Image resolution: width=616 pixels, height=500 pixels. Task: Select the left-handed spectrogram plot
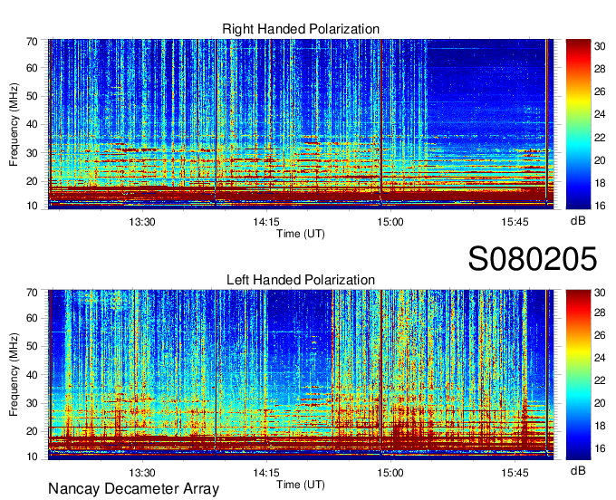(301, 375)
